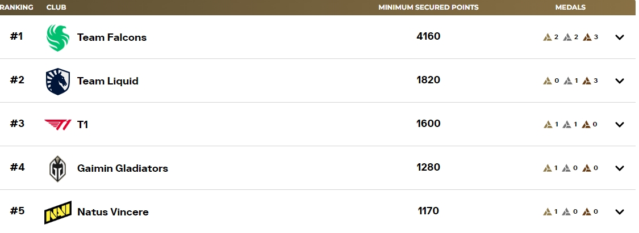This screenshot has height=233, width=639.
Task: Click Team Falcons gold medal icon
Action: (548, 37)
